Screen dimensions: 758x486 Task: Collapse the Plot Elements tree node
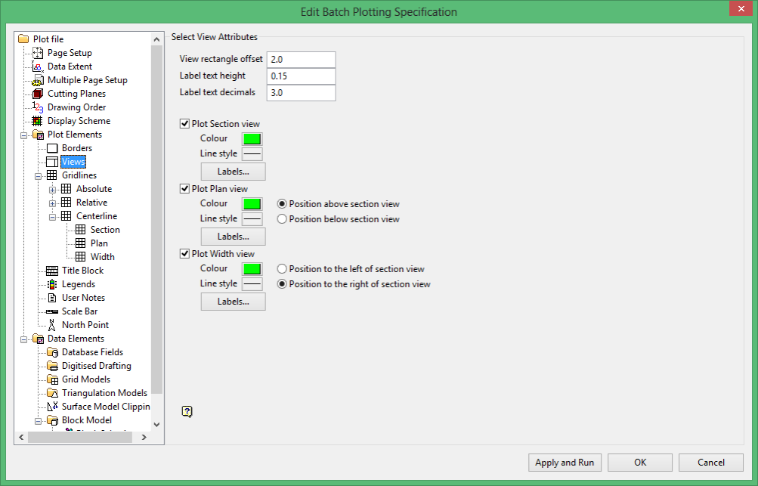point(23,135)
